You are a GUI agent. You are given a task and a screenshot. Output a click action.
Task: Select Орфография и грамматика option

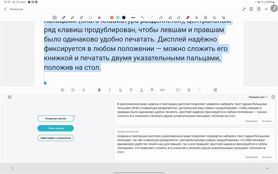click(56, 138)
